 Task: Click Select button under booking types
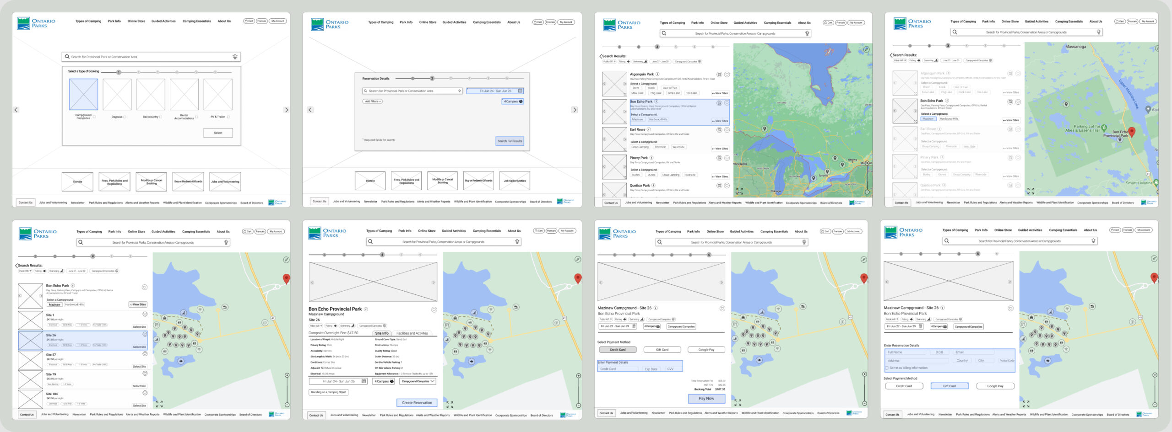pos(218,133)
